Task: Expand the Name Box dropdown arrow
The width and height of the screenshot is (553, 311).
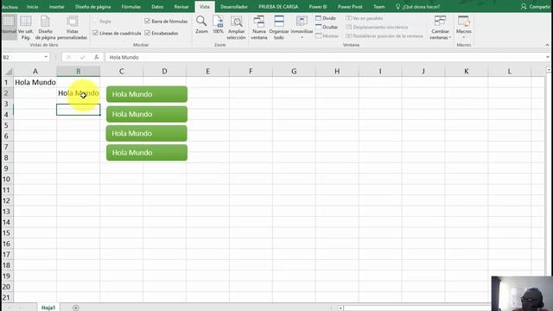Action: 46,57
